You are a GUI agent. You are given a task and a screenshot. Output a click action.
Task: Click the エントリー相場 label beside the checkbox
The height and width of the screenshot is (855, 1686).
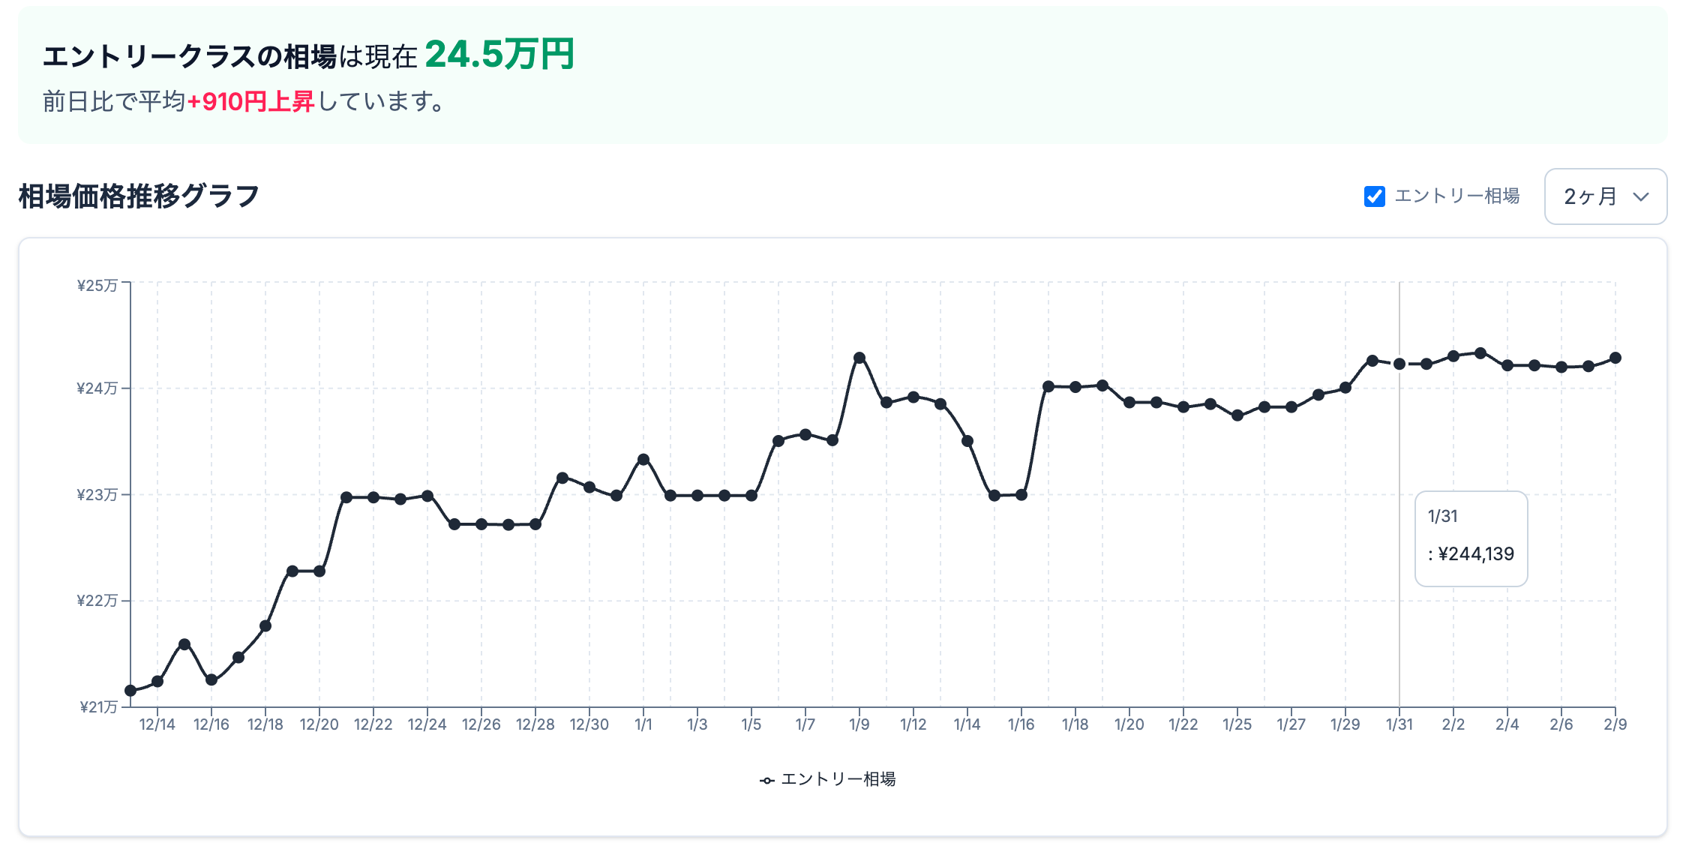pos(1456,196)
